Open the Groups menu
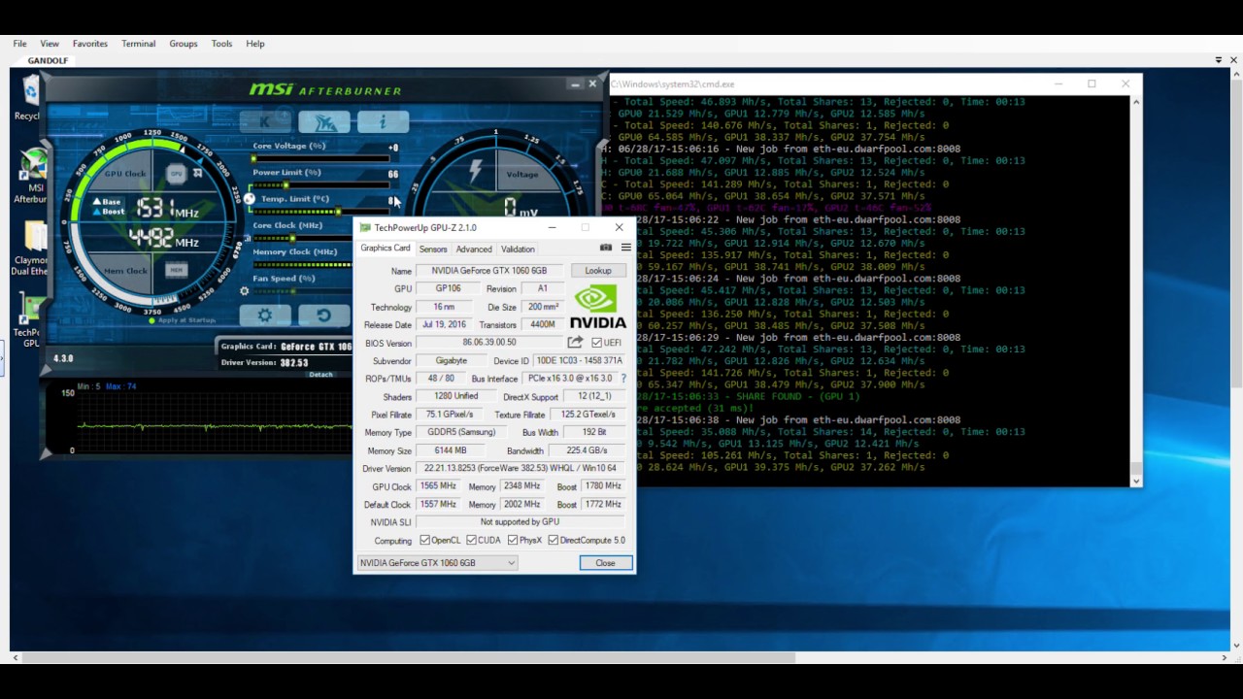Image resolution: width=1243 pixels, height=699 pixels. [184, 44]
